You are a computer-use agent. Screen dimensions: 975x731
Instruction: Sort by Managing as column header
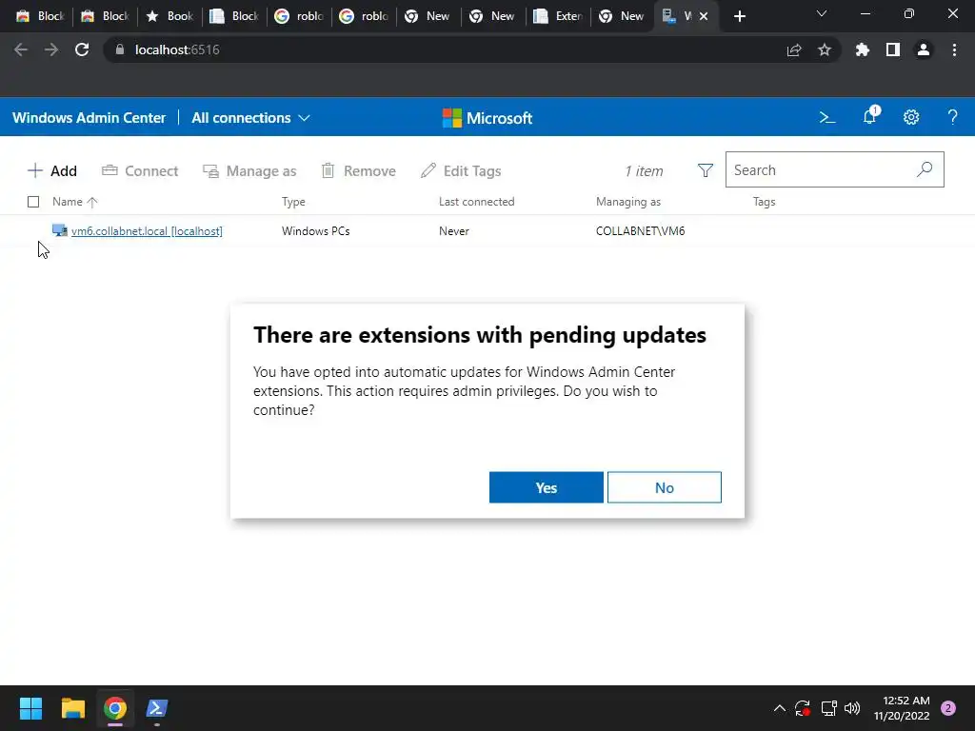pyautogui.click(x=628, y=202)
